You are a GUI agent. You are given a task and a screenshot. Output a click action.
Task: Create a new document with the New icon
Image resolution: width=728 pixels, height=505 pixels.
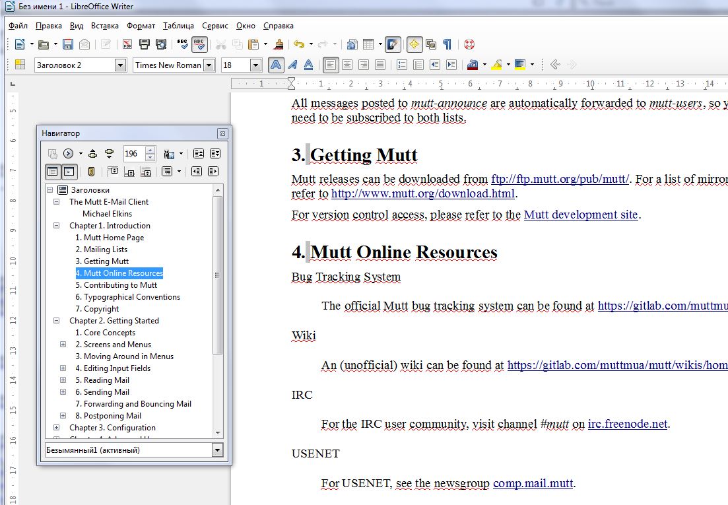(x=20, y=45)
